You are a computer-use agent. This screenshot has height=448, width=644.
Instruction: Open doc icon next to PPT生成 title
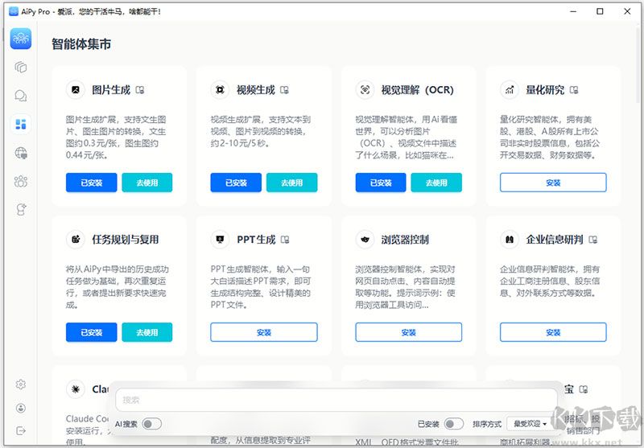285,240
